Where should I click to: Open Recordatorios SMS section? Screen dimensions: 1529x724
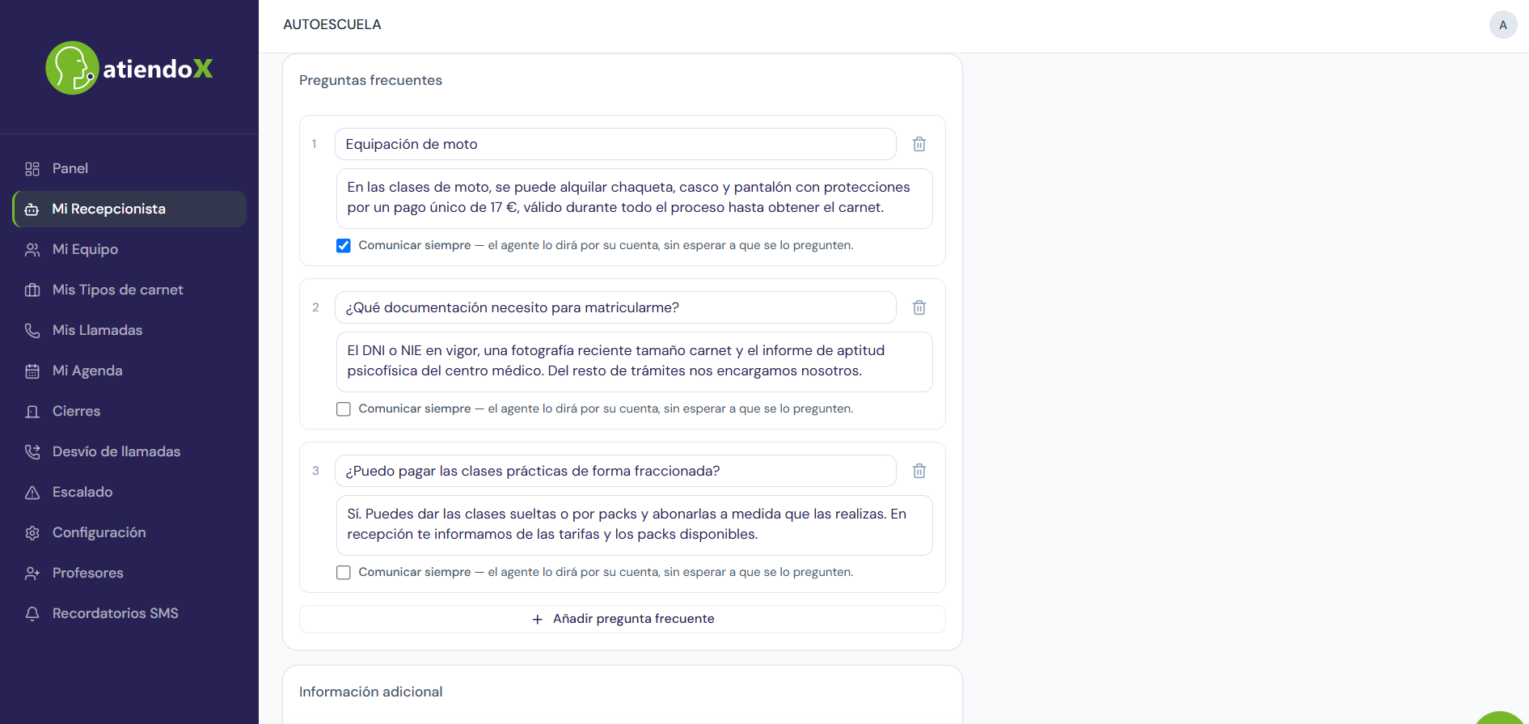coord(129,613)
